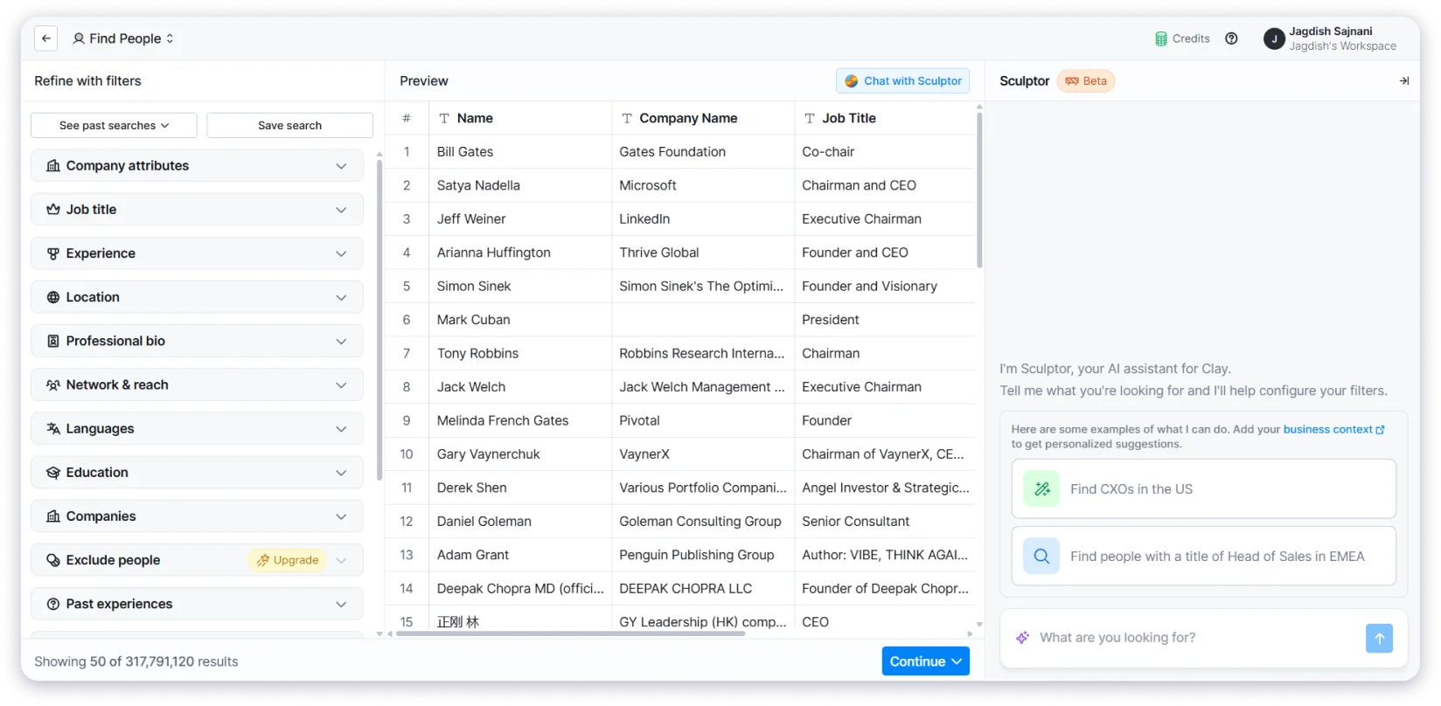Expand Education filter chevron
The width and height of the screenshot is (1441, 706).
341,473
